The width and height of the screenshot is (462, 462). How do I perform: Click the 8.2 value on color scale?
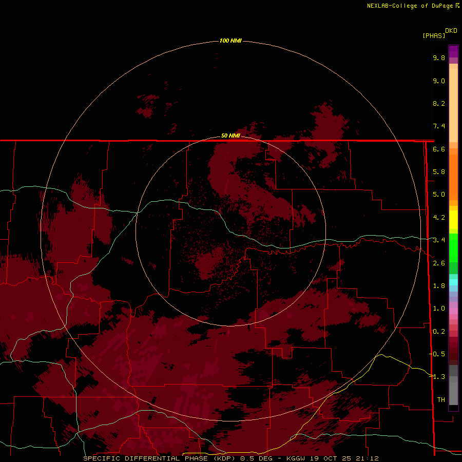tap(439, 103)
